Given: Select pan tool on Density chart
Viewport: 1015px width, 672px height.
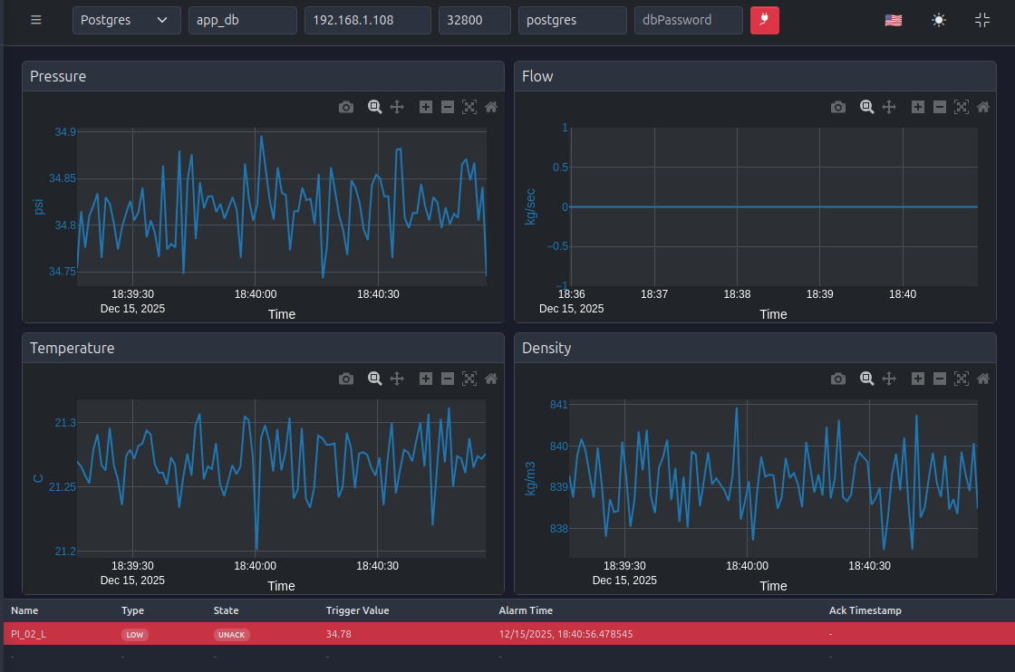Looking at the screenshot, I should [889, 379].
